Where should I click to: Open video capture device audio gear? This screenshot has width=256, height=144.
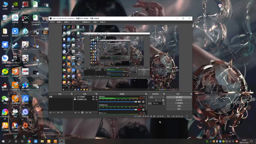143,109
